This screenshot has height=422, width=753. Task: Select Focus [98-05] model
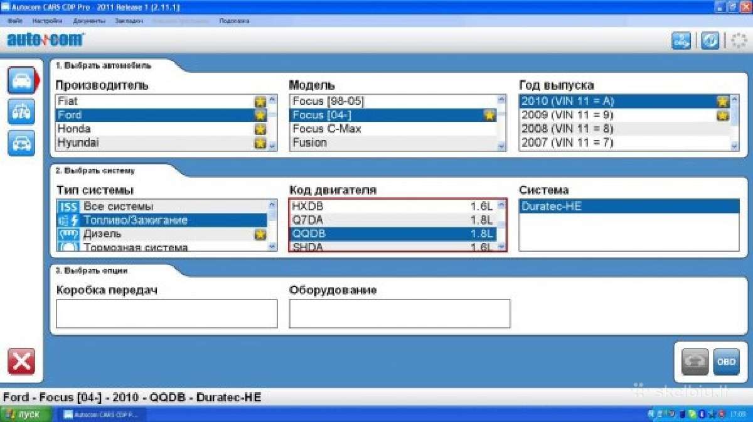point(393,101)
